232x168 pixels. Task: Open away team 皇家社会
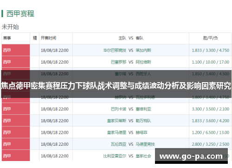[143, 156]
